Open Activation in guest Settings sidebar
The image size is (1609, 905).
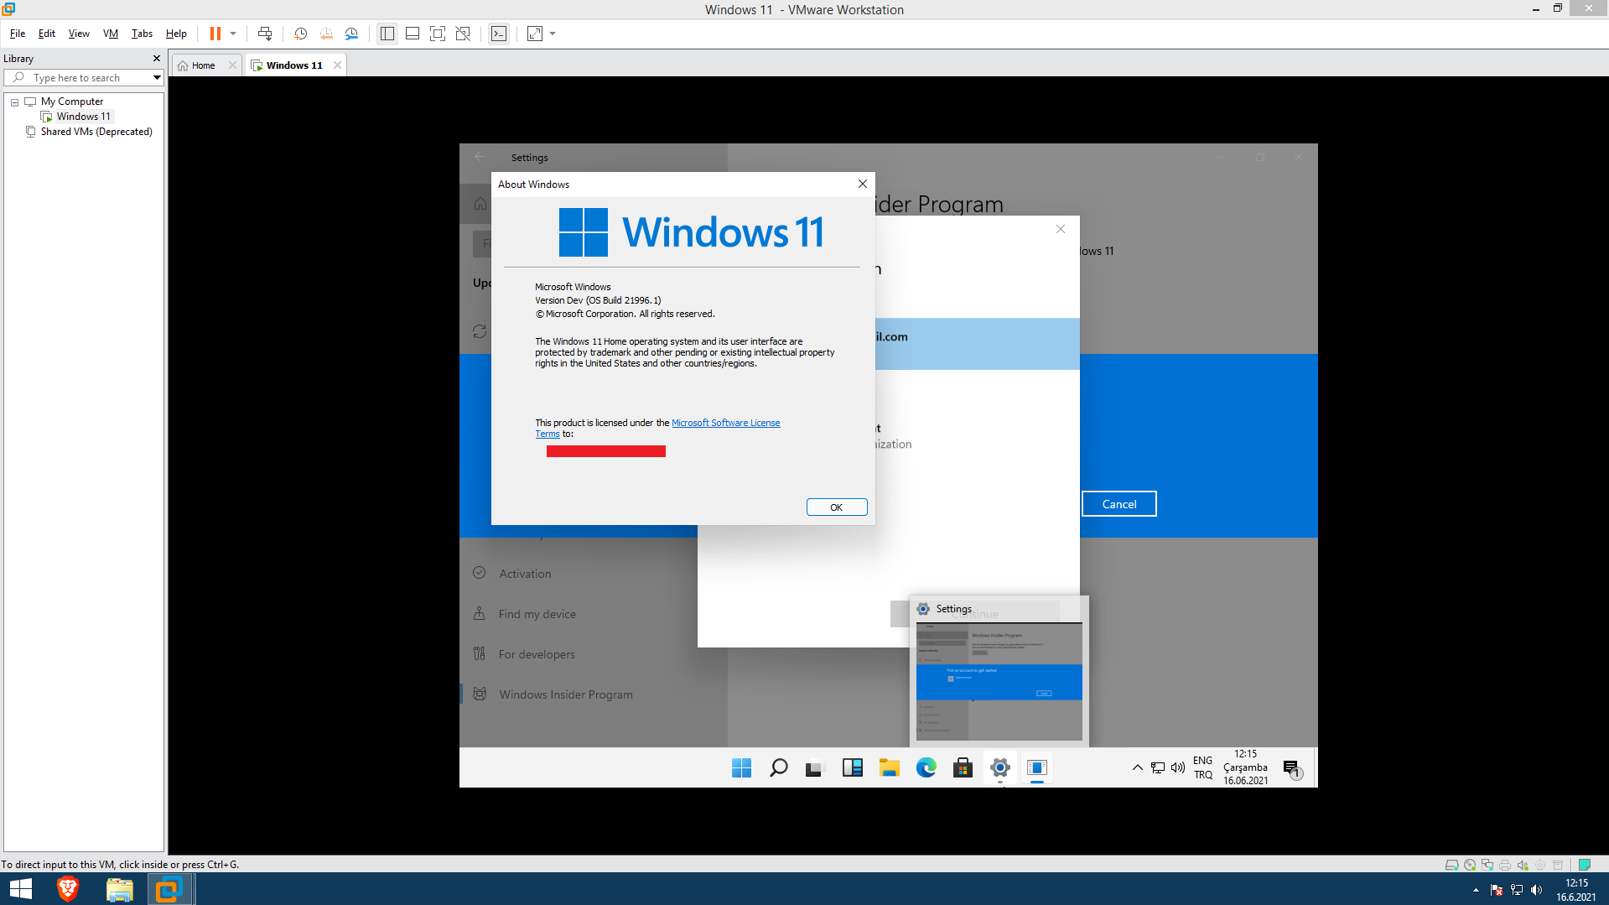pos(525,574)
